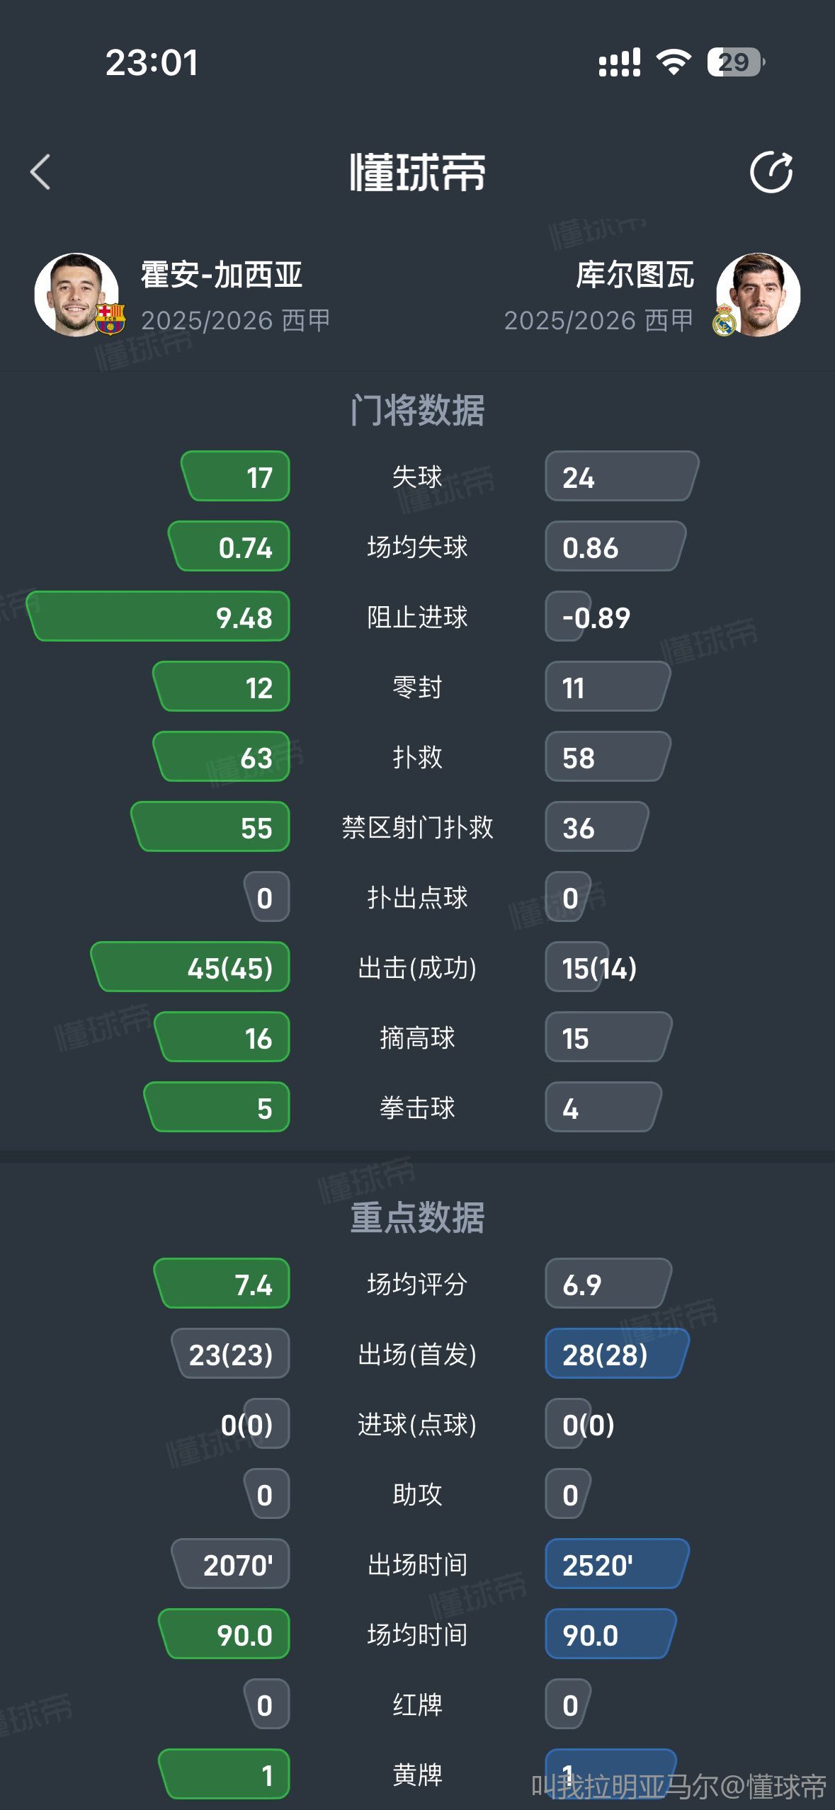Tap the blue 28(28) appearances bar
Screen dimensions: 835x1810
tap(616, 1354)
